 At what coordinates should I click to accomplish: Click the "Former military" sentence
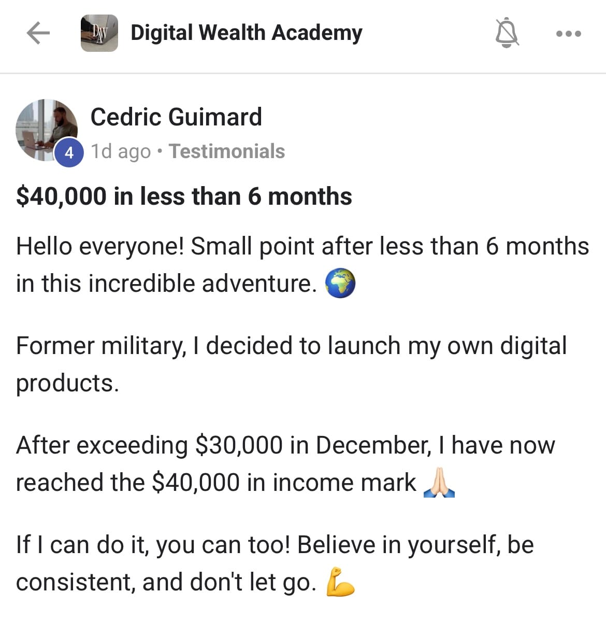(291, 346)
